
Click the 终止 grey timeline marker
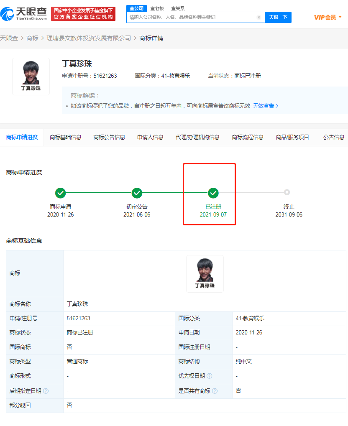[x=287, y=192]
